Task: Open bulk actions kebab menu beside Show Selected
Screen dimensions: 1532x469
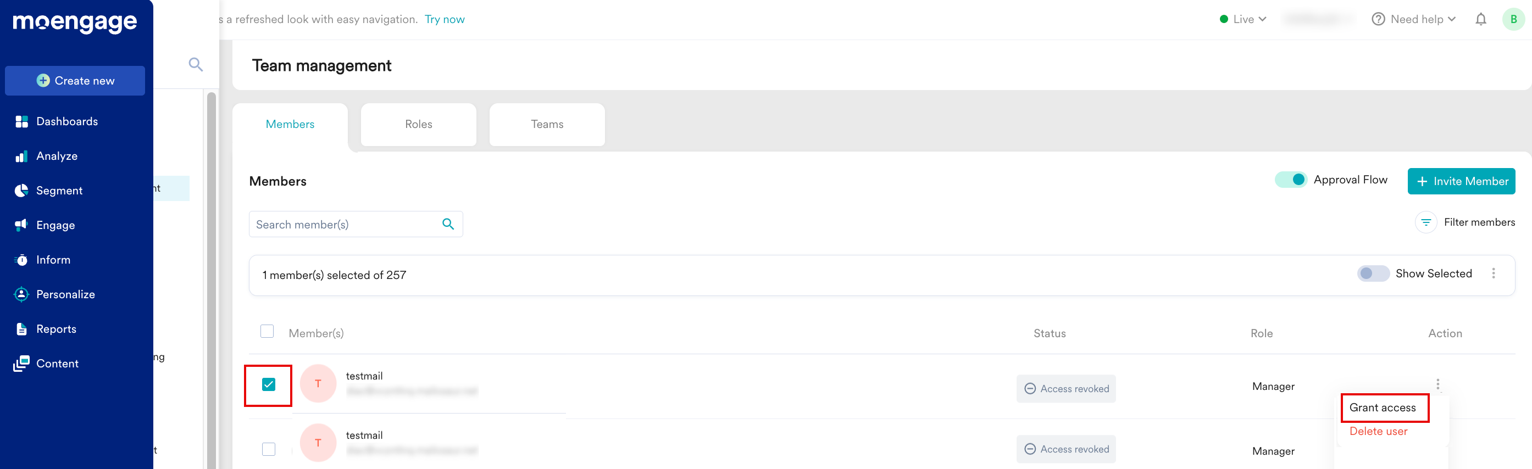Action: (1494, 273)
